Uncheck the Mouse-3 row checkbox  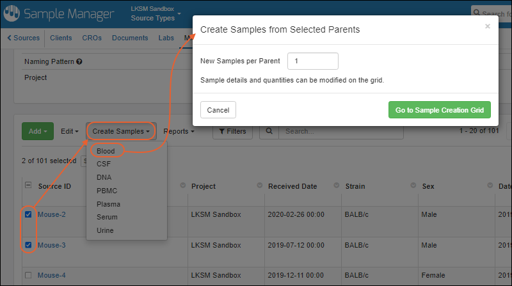point(28,245)
